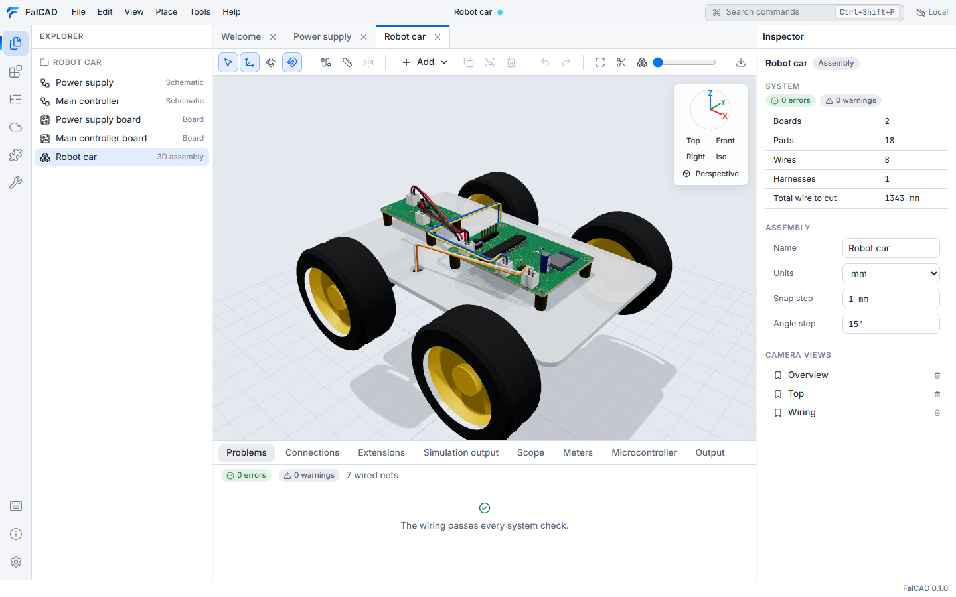Click the fit-to-view frame icon
Image resolution: width=956 pixels, height=597 pixels.
click(600, 62)
